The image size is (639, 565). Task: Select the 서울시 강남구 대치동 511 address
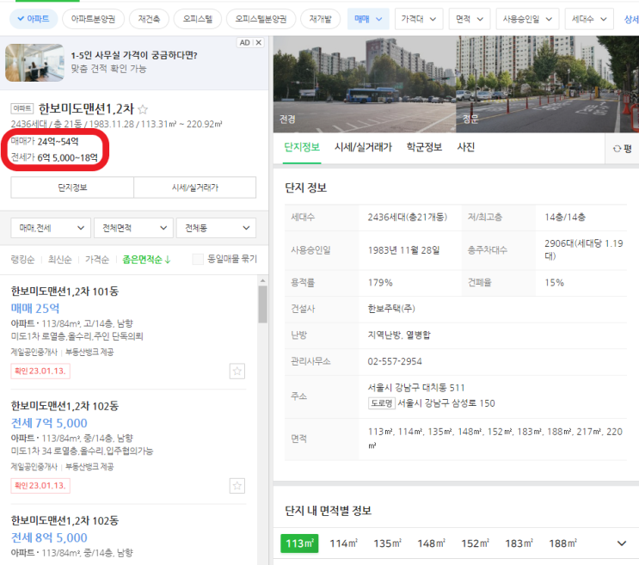[416, 387]
